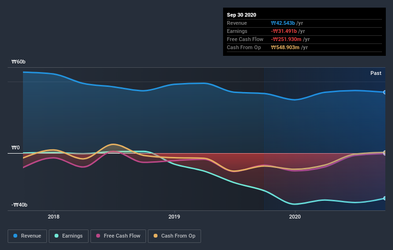Click the -₩31.491b earnings value
Image resolution: width=393 pixels, height=250 pixels.
point(284,31)
